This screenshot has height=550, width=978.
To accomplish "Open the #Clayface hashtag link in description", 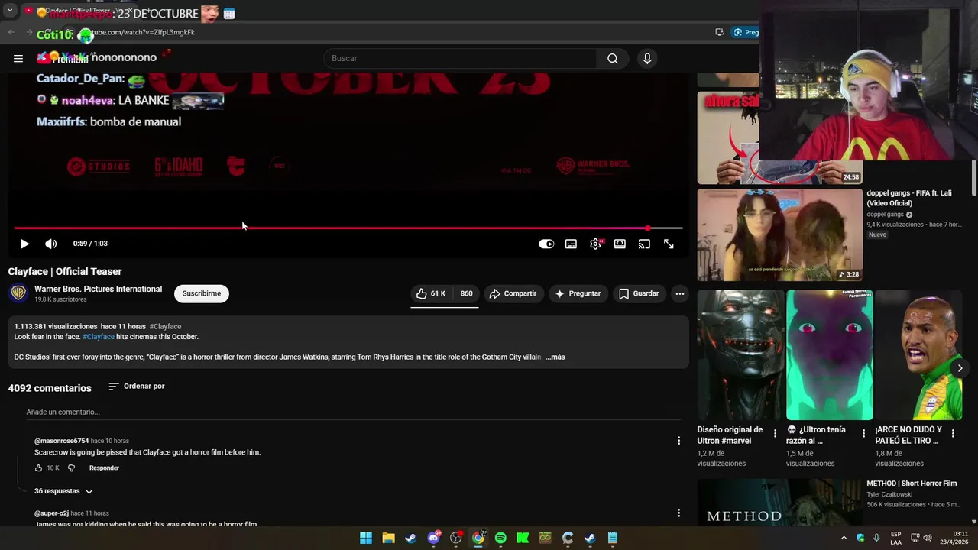I will 99,337.
